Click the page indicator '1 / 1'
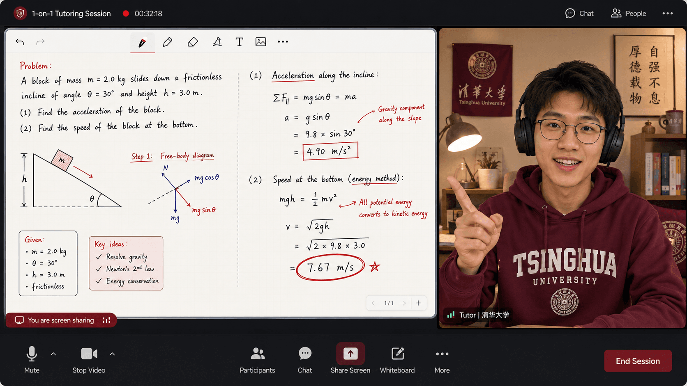This screenshot has width=687, height=386. (389, 303)
